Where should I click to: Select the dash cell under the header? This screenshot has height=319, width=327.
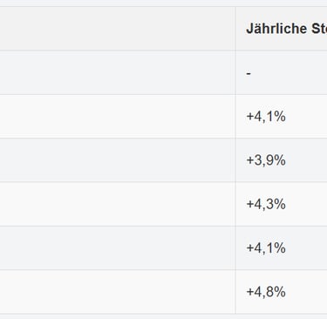click(x=282, y=72)
